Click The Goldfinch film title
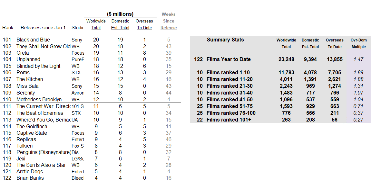The image size is (371, 181). pos(32,126)
